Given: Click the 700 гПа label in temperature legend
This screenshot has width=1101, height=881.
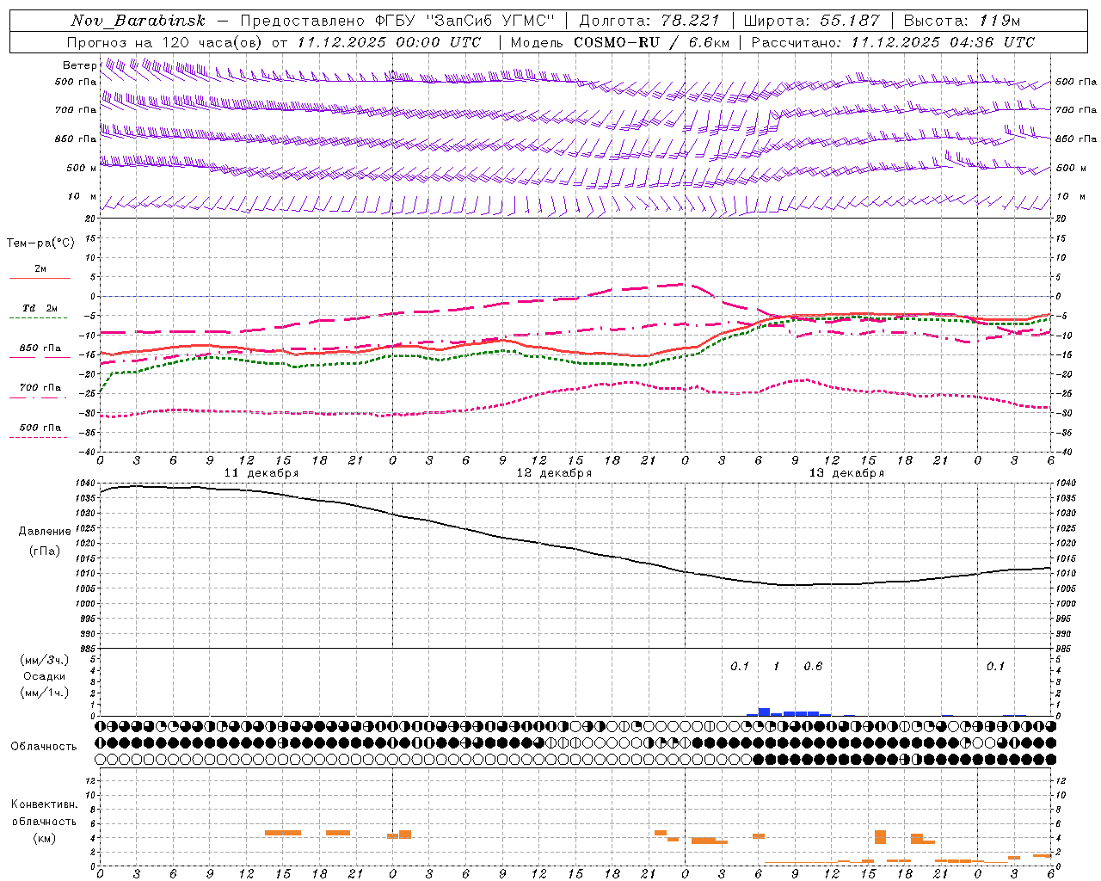Looking at the screenshot, I should [x=40, y=388].
